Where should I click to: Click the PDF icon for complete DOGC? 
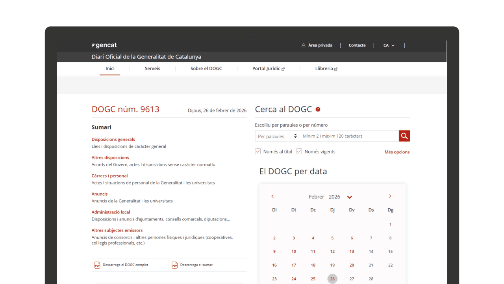97,265
